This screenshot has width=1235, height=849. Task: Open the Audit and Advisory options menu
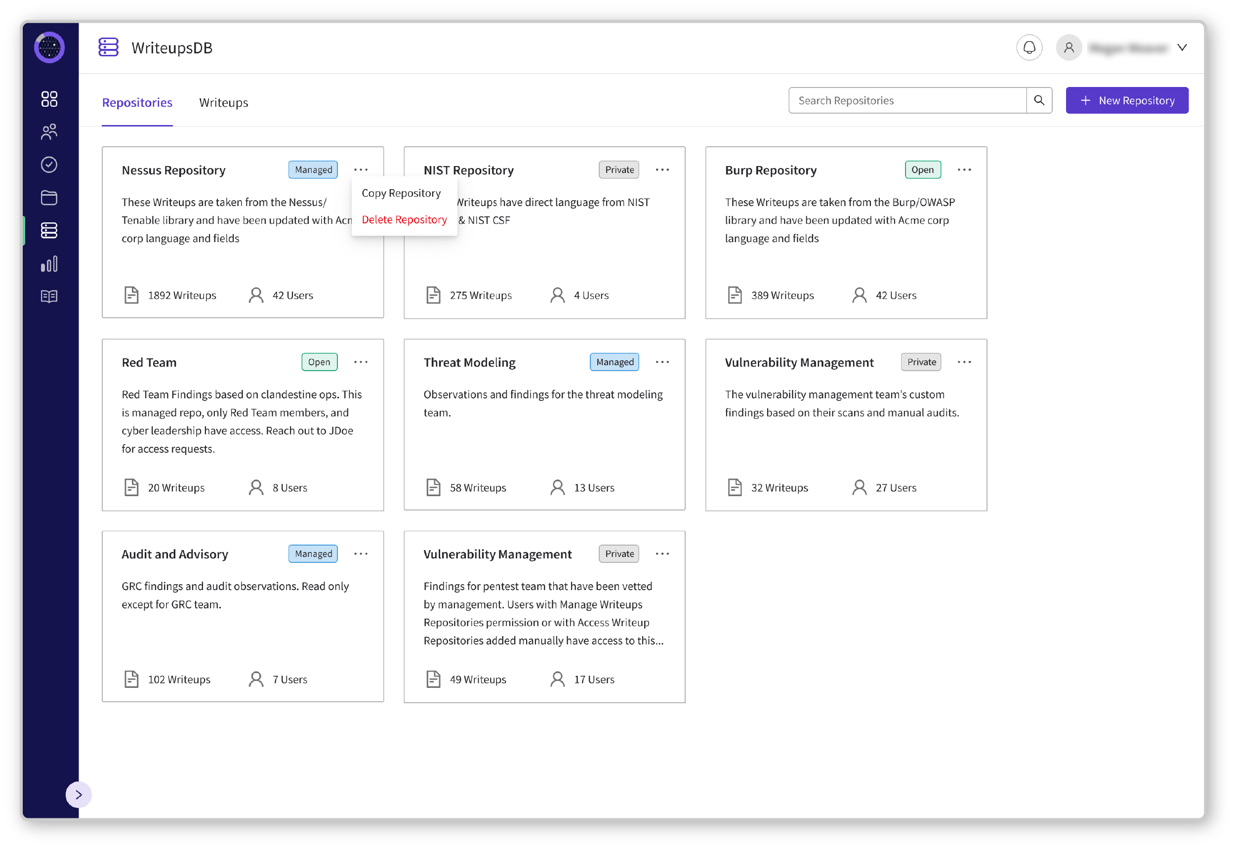pos(361,554)
